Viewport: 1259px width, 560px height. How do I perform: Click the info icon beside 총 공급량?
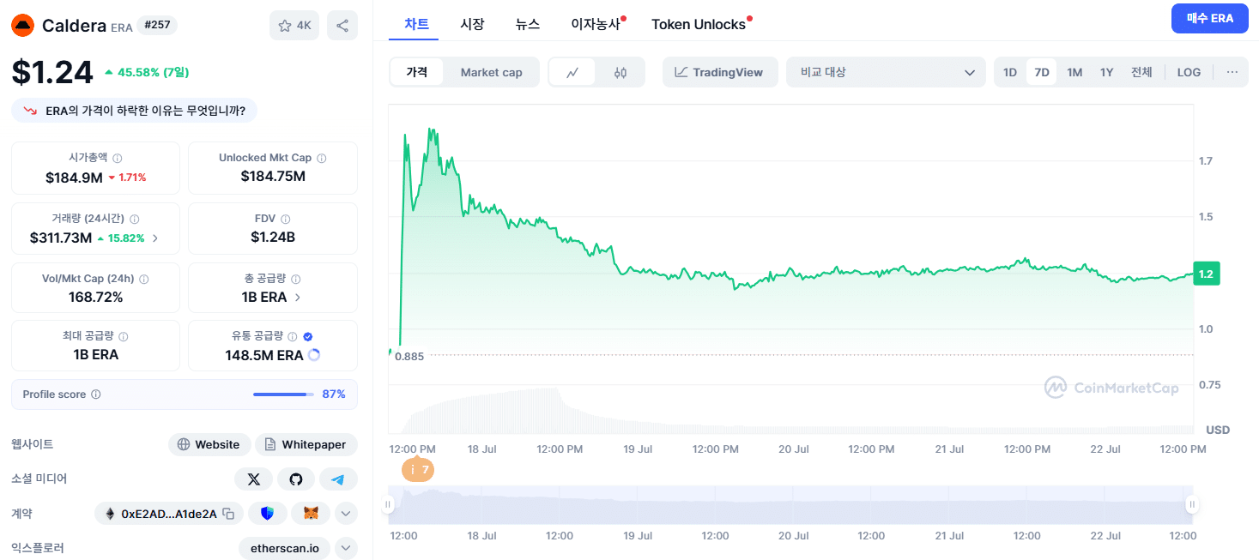296,279
